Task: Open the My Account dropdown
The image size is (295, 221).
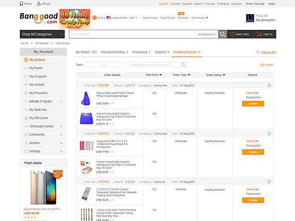Action: (266, 20)
